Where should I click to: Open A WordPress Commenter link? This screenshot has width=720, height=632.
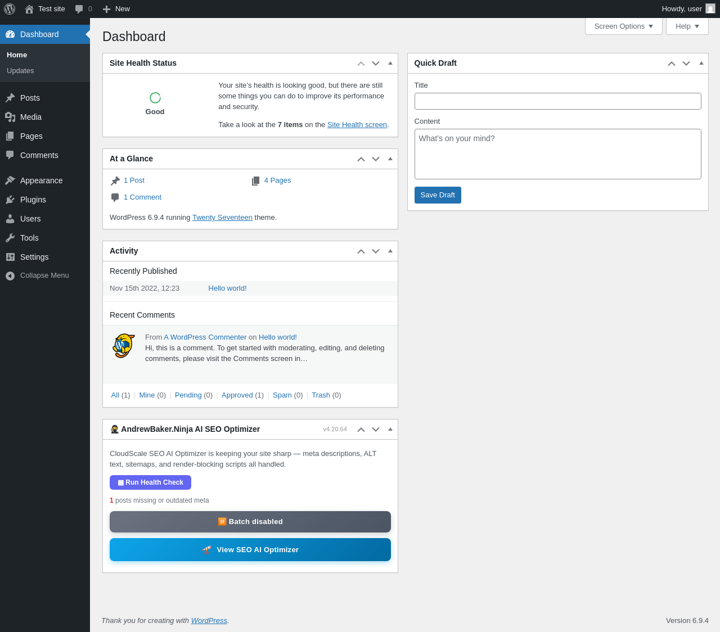coord(205,337)
